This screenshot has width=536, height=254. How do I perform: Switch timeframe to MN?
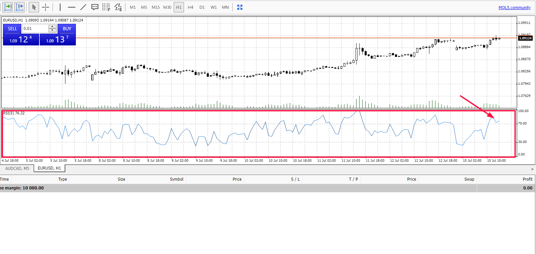[x=226, y=7]
